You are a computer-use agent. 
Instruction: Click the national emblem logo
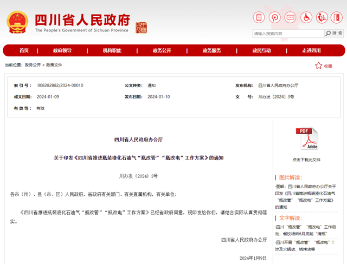tap(17, 22)
